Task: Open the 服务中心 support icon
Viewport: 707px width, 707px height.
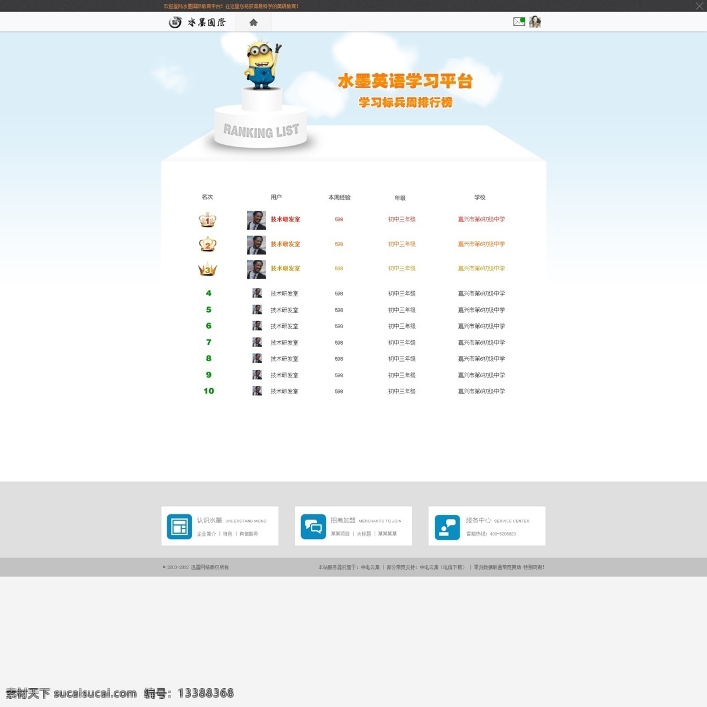Action: (x=447, y=527)
